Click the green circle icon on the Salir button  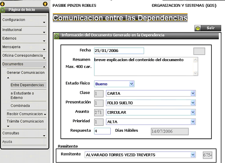point(198,28)
